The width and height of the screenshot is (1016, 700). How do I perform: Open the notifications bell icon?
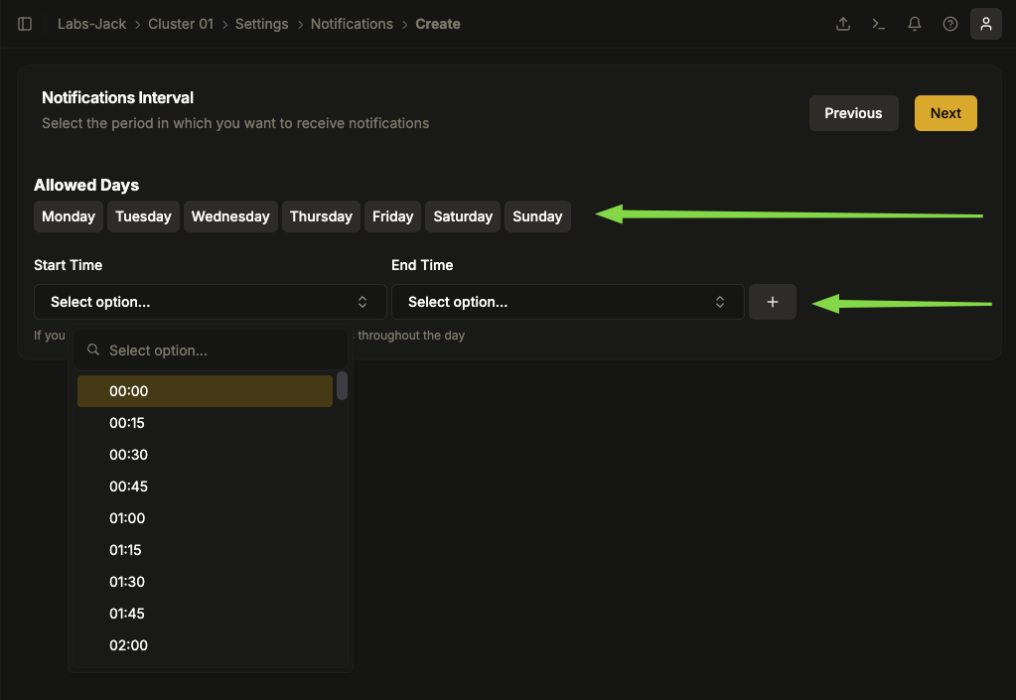[915, 24]
